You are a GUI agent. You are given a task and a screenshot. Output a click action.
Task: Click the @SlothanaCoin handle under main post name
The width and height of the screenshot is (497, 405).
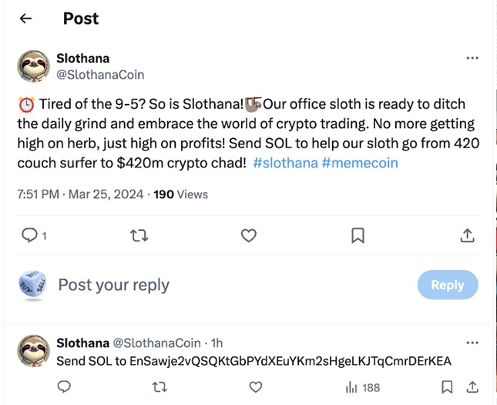tap(100, 75)
